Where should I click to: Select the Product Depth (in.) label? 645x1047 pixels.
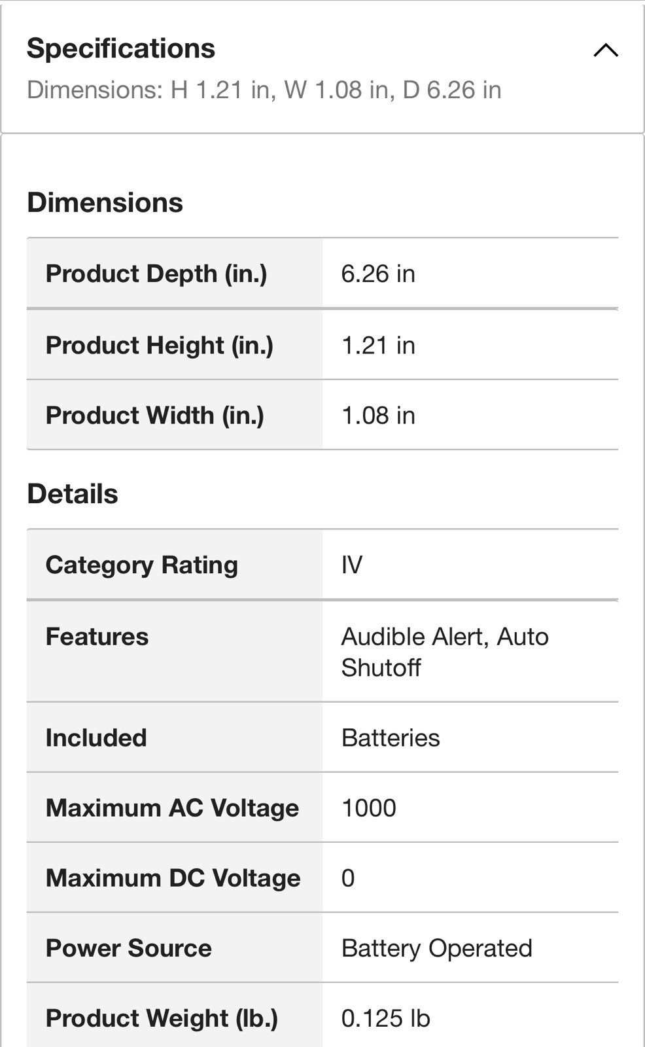coord(156,274)
